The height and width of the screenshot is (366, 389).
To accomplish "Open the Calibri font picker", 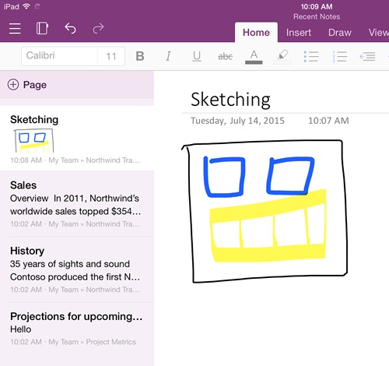I will click(x=60, y=56).
